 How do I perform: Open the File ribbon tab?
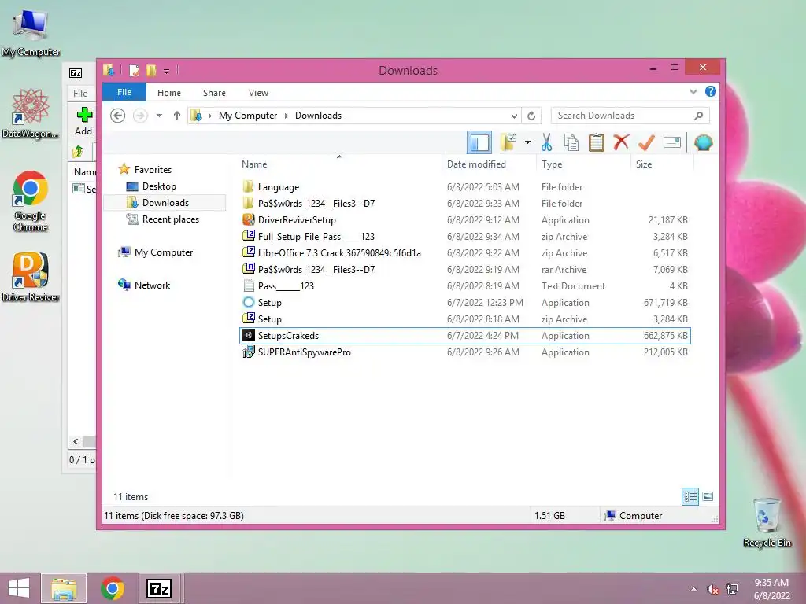tap(124, 92)
